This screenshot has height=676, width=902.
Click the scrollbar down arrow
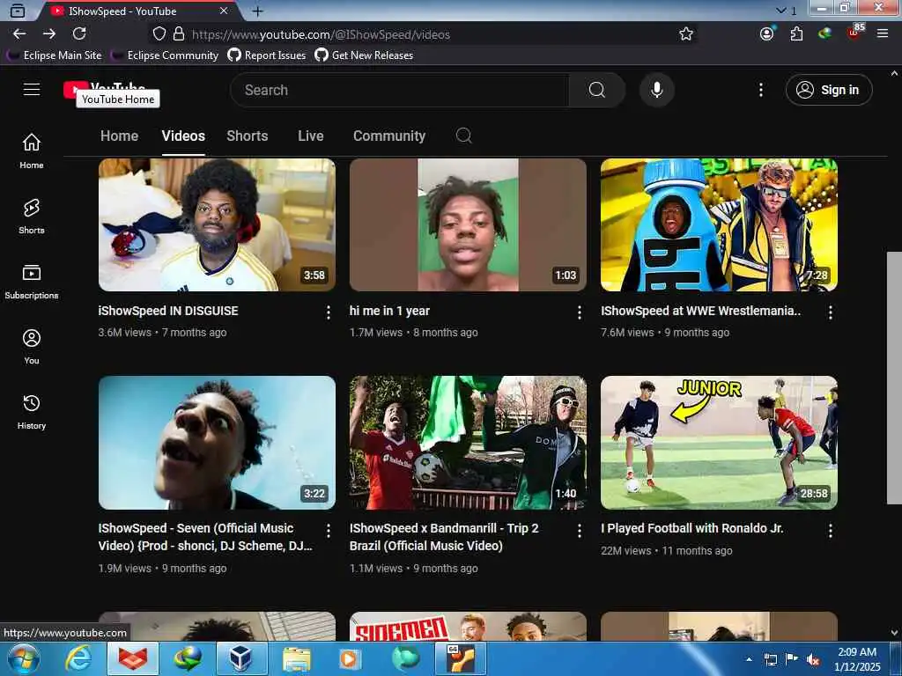pos(894,633)
